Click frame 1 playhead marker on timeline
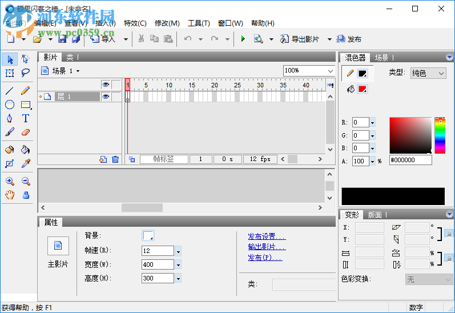Screen dimensions: 455x313 click(127, 85)
